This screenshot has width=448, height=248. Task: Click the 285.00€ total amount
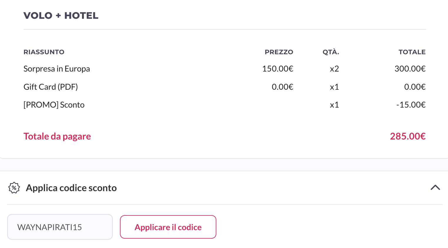(407, 136)
